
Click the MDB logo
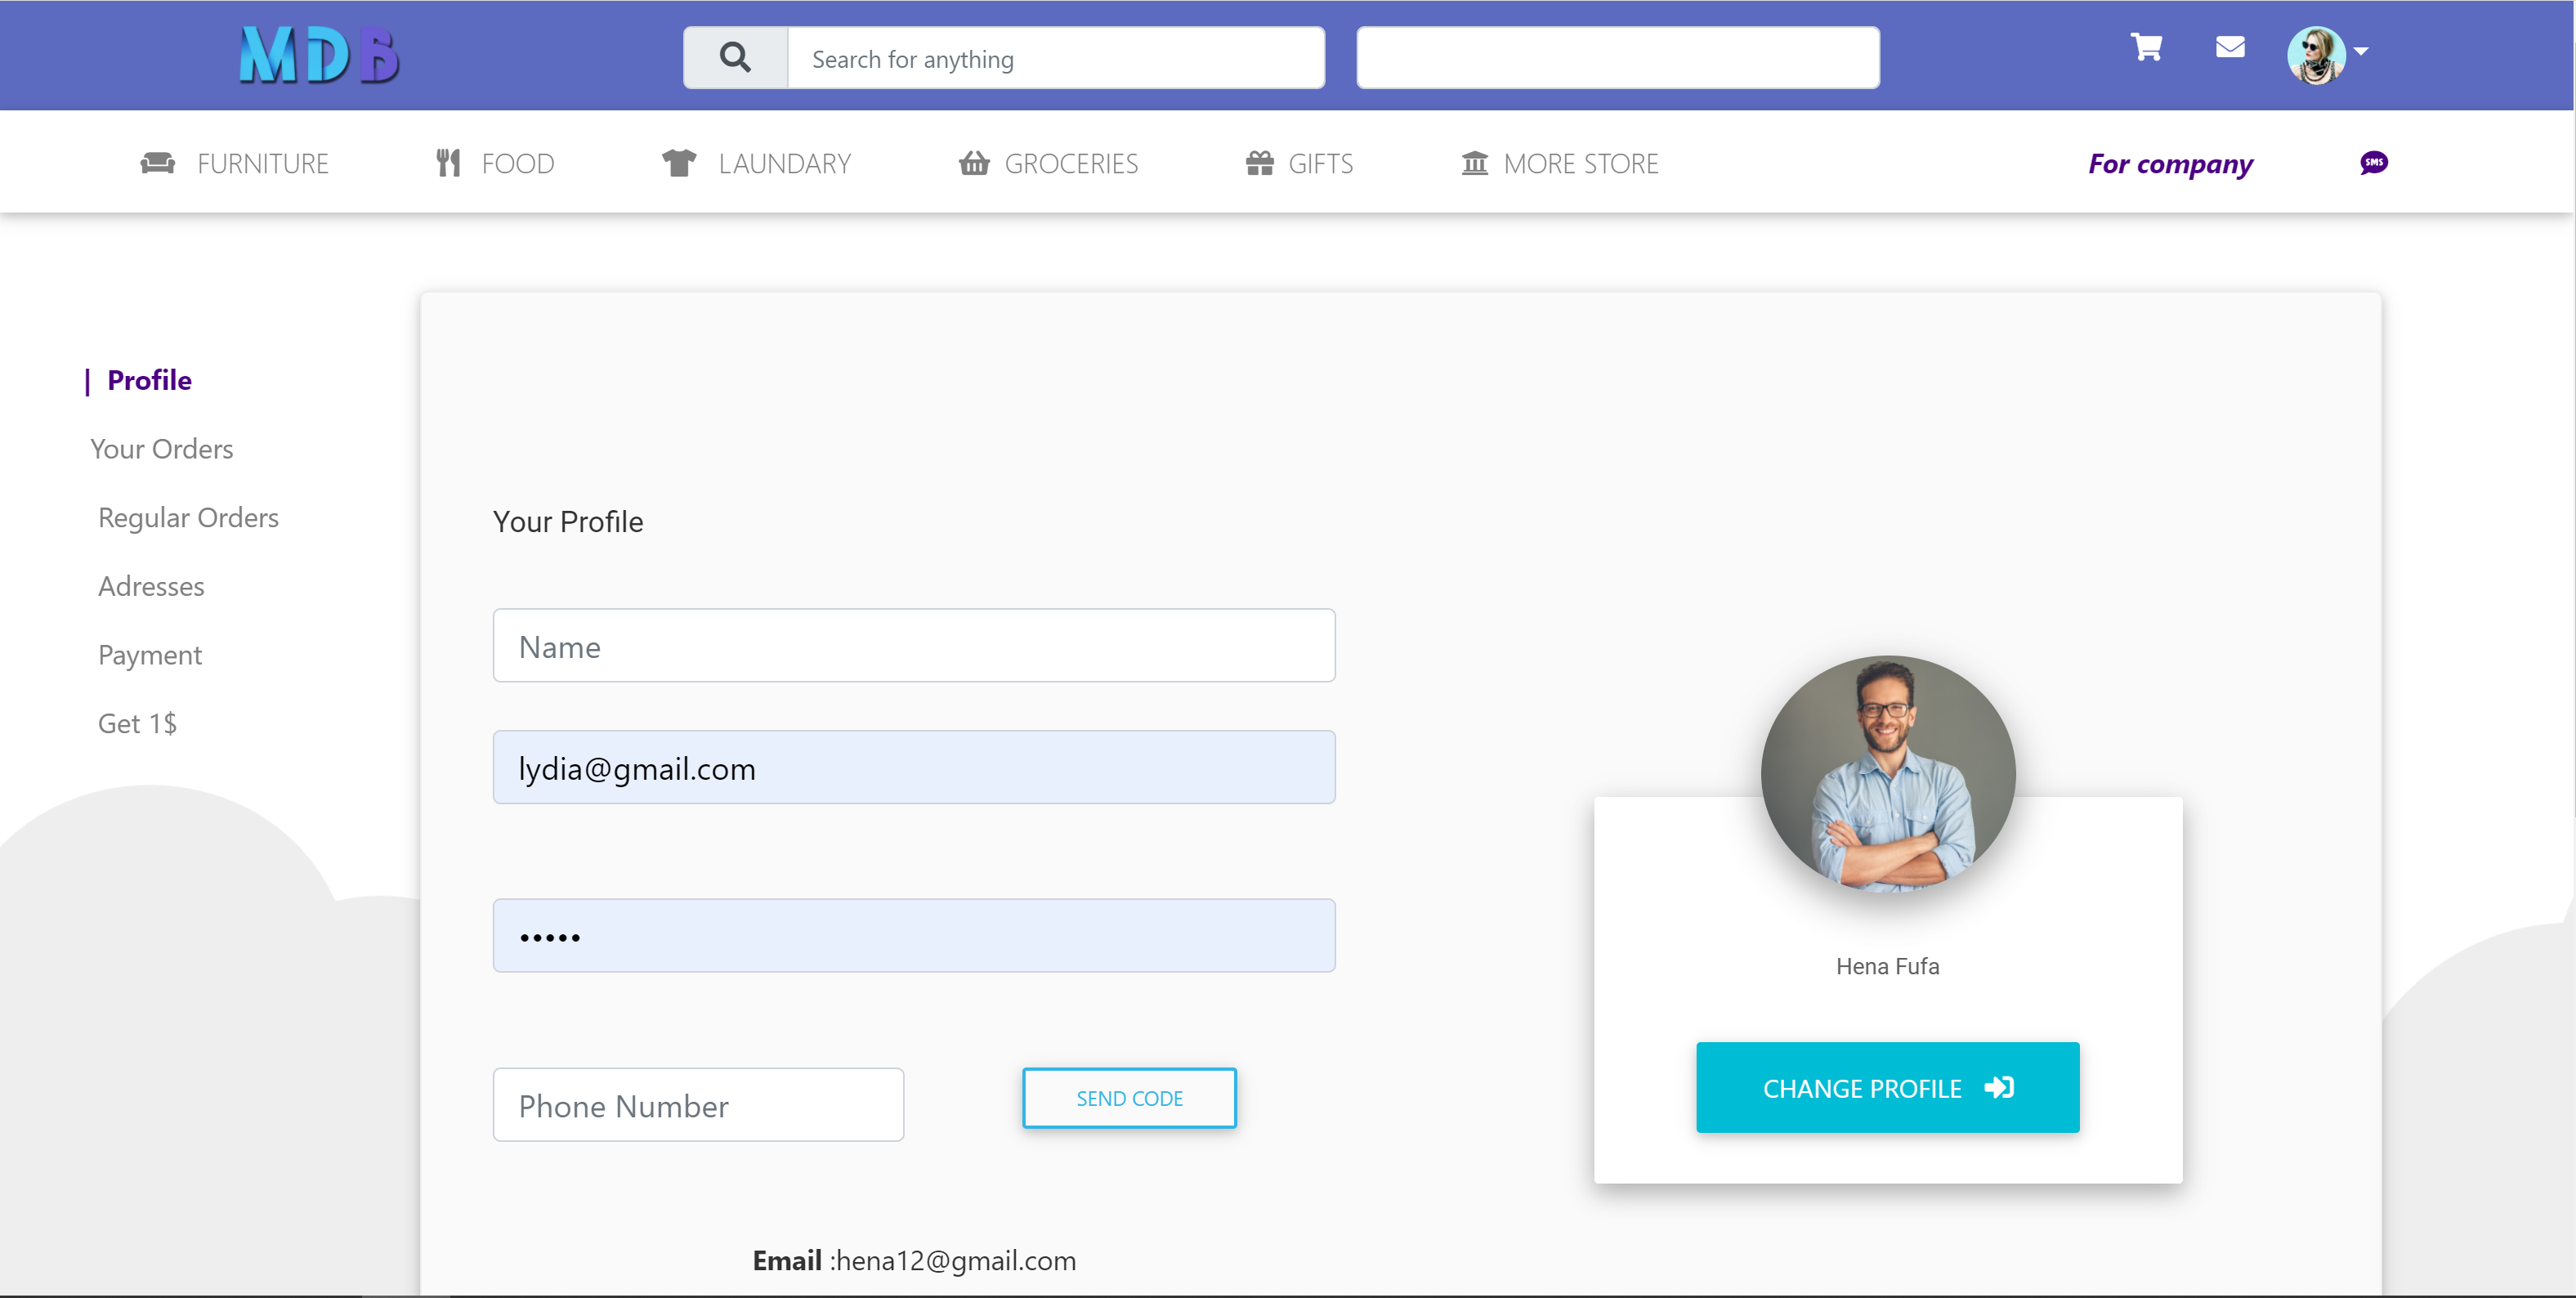click(x=318, y=55)
